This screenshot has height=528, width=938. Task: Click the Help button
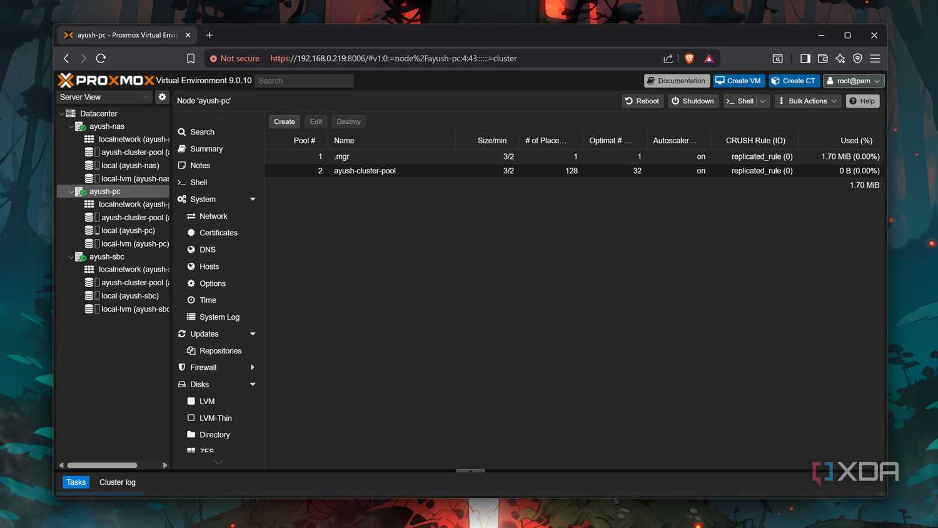(862, 101)
